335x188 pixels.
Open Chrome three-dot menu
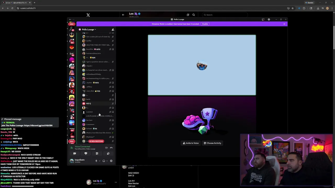tap(332, 8)
